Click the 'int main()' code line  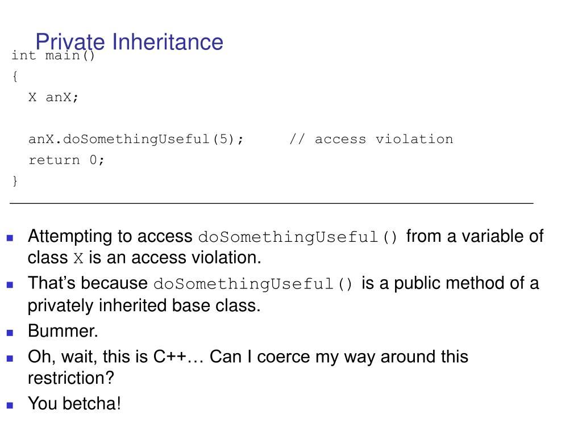coord(53,56)
